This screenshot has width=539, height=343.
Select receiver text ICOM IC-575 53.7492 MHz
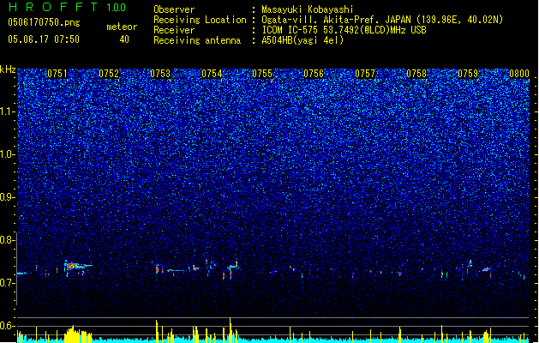(344, 30)
